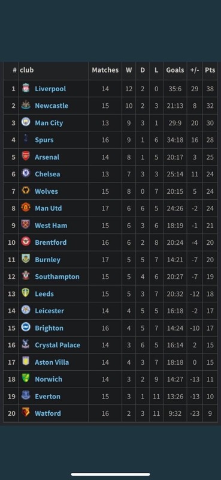Open the Crystal Palace team link
The width and height of the screenshot is (221, 480).
click(57, 345)
